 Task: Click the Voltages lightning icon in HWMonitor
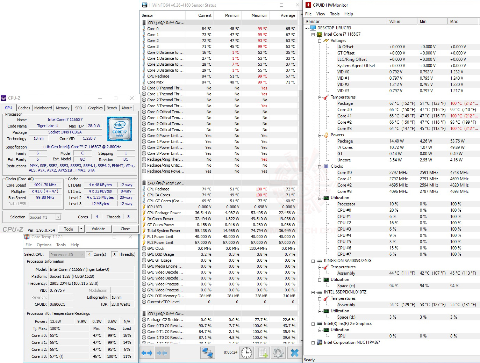pyautogui.click(x=326, y=41)
